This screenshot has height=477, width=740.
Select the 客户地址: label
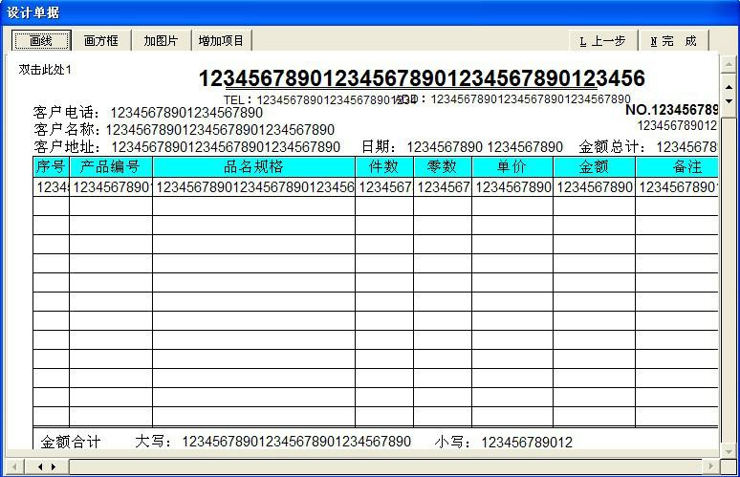tap(67, 147)
